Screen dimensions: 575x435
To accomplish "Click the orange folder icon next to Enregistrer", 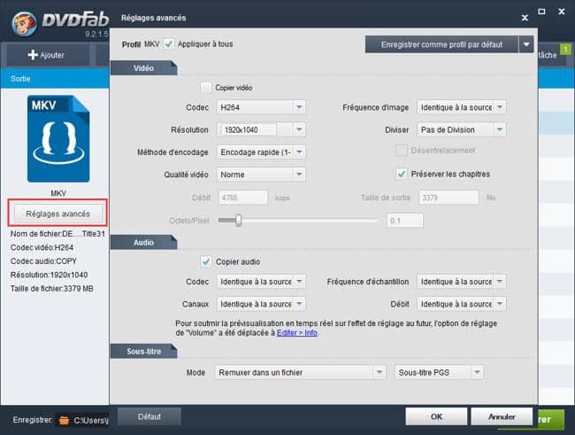I will (64, 420).
